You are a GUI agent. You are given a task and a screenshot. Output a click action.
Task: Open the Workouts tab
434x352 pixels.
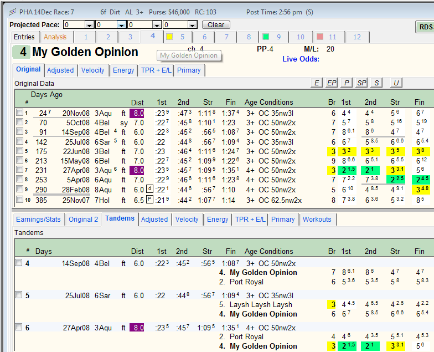(317, 220)
